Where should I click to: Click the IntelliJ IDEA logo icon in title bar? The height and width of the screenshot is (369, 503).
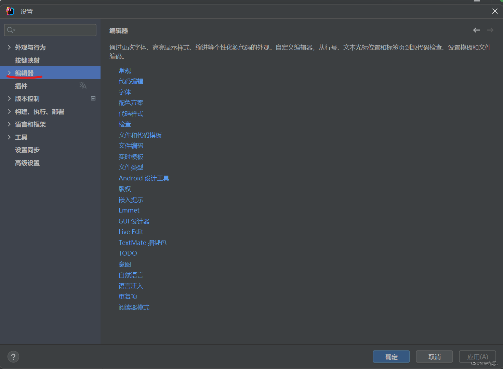tap(10, 11)
